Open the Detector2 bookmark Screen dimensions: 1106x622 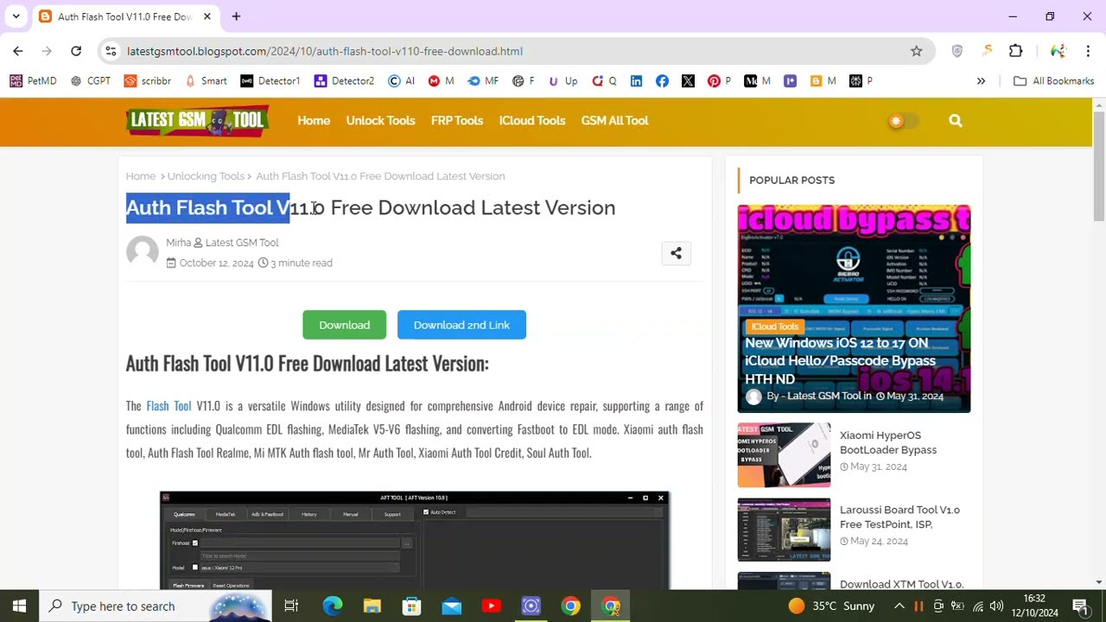point(344,81)
